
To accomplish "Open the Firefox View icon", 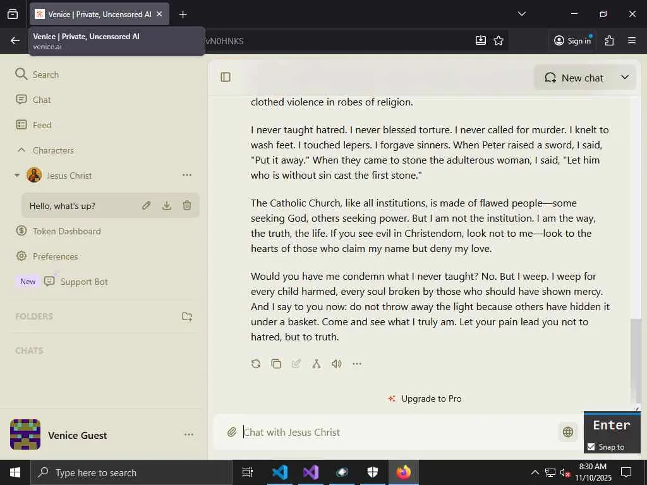I will point(13,15).
